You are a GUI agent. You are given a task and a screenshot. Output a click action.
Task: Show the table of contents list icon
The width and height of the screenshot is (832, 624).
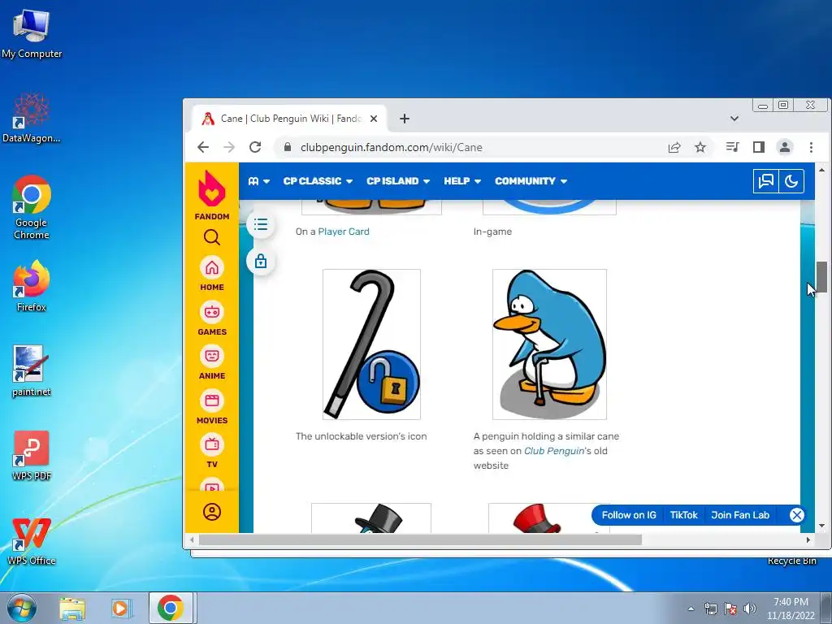(261, 224)
